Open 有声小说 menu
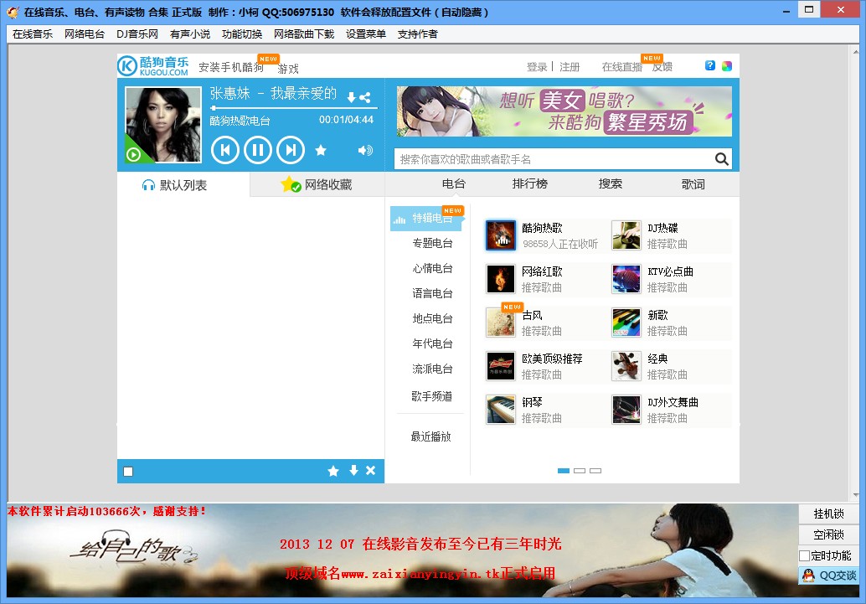 pos(190,34)
